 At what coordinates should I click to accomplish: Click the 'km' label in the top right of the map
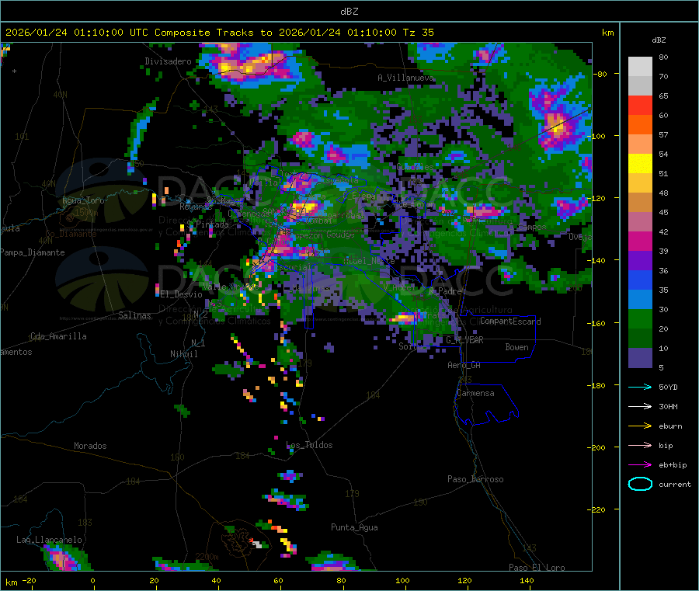tap(607, 33)
